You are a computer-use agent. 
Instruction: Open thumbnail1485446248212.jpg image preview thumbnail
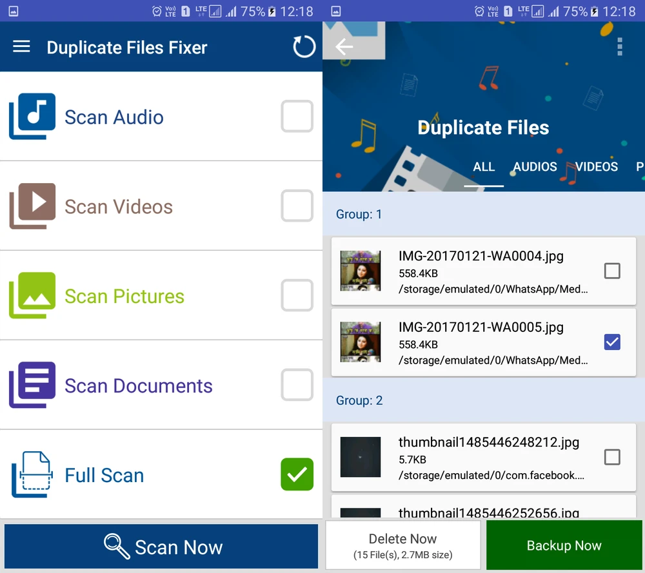click(x=361, y=457)
